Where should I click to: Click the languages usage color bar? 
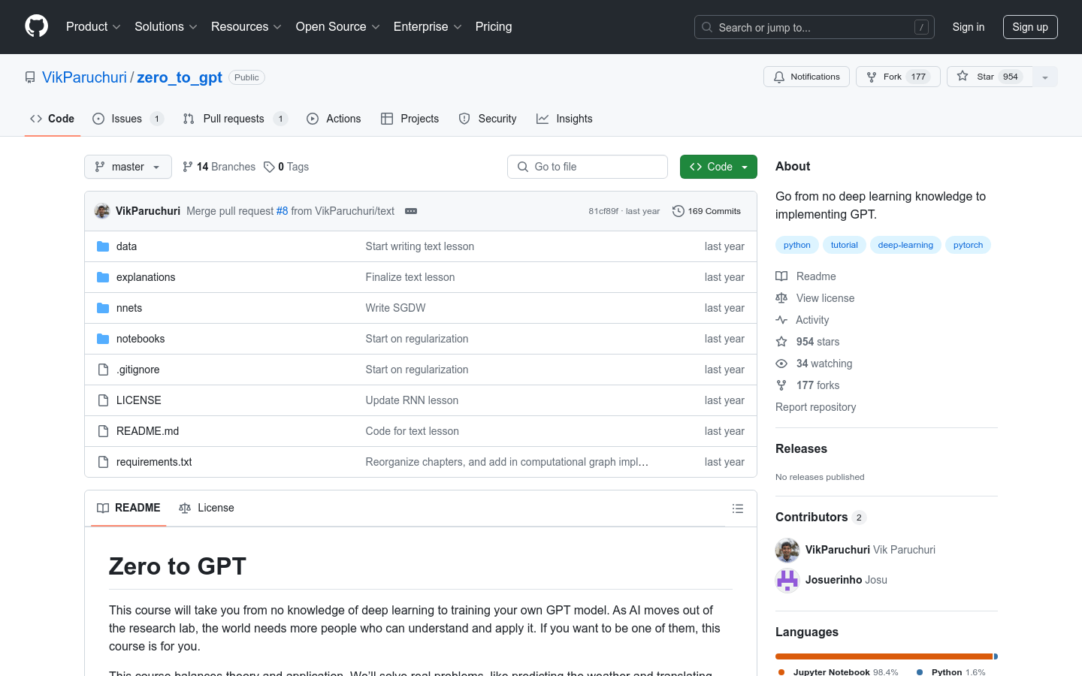[x=887, y=656]
